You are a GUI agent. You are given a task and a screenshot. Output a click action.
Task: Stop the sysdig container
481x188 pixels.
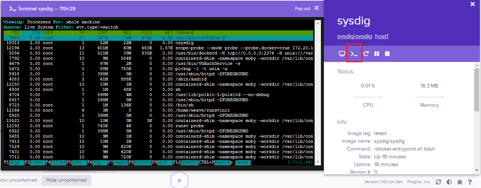click(387, 54)
